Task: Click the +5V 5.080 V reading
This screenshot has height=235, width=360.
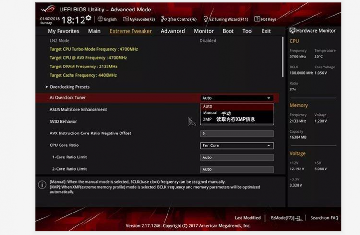Action: [x=321, y=169]
